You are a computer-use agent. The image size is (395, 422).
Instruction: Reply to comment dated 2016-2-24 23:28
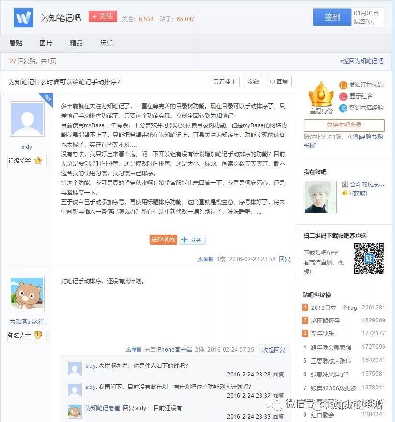point(278,375)
